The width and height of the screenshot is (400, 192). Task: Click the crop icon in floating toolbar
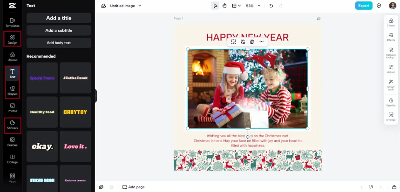coord(233,42)
